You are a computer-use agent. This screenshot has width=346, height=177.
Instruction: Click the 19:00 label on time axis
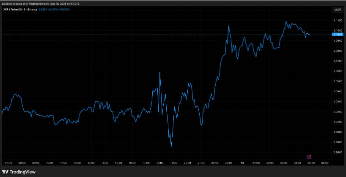pyautogui.click(x=173, y=162)
